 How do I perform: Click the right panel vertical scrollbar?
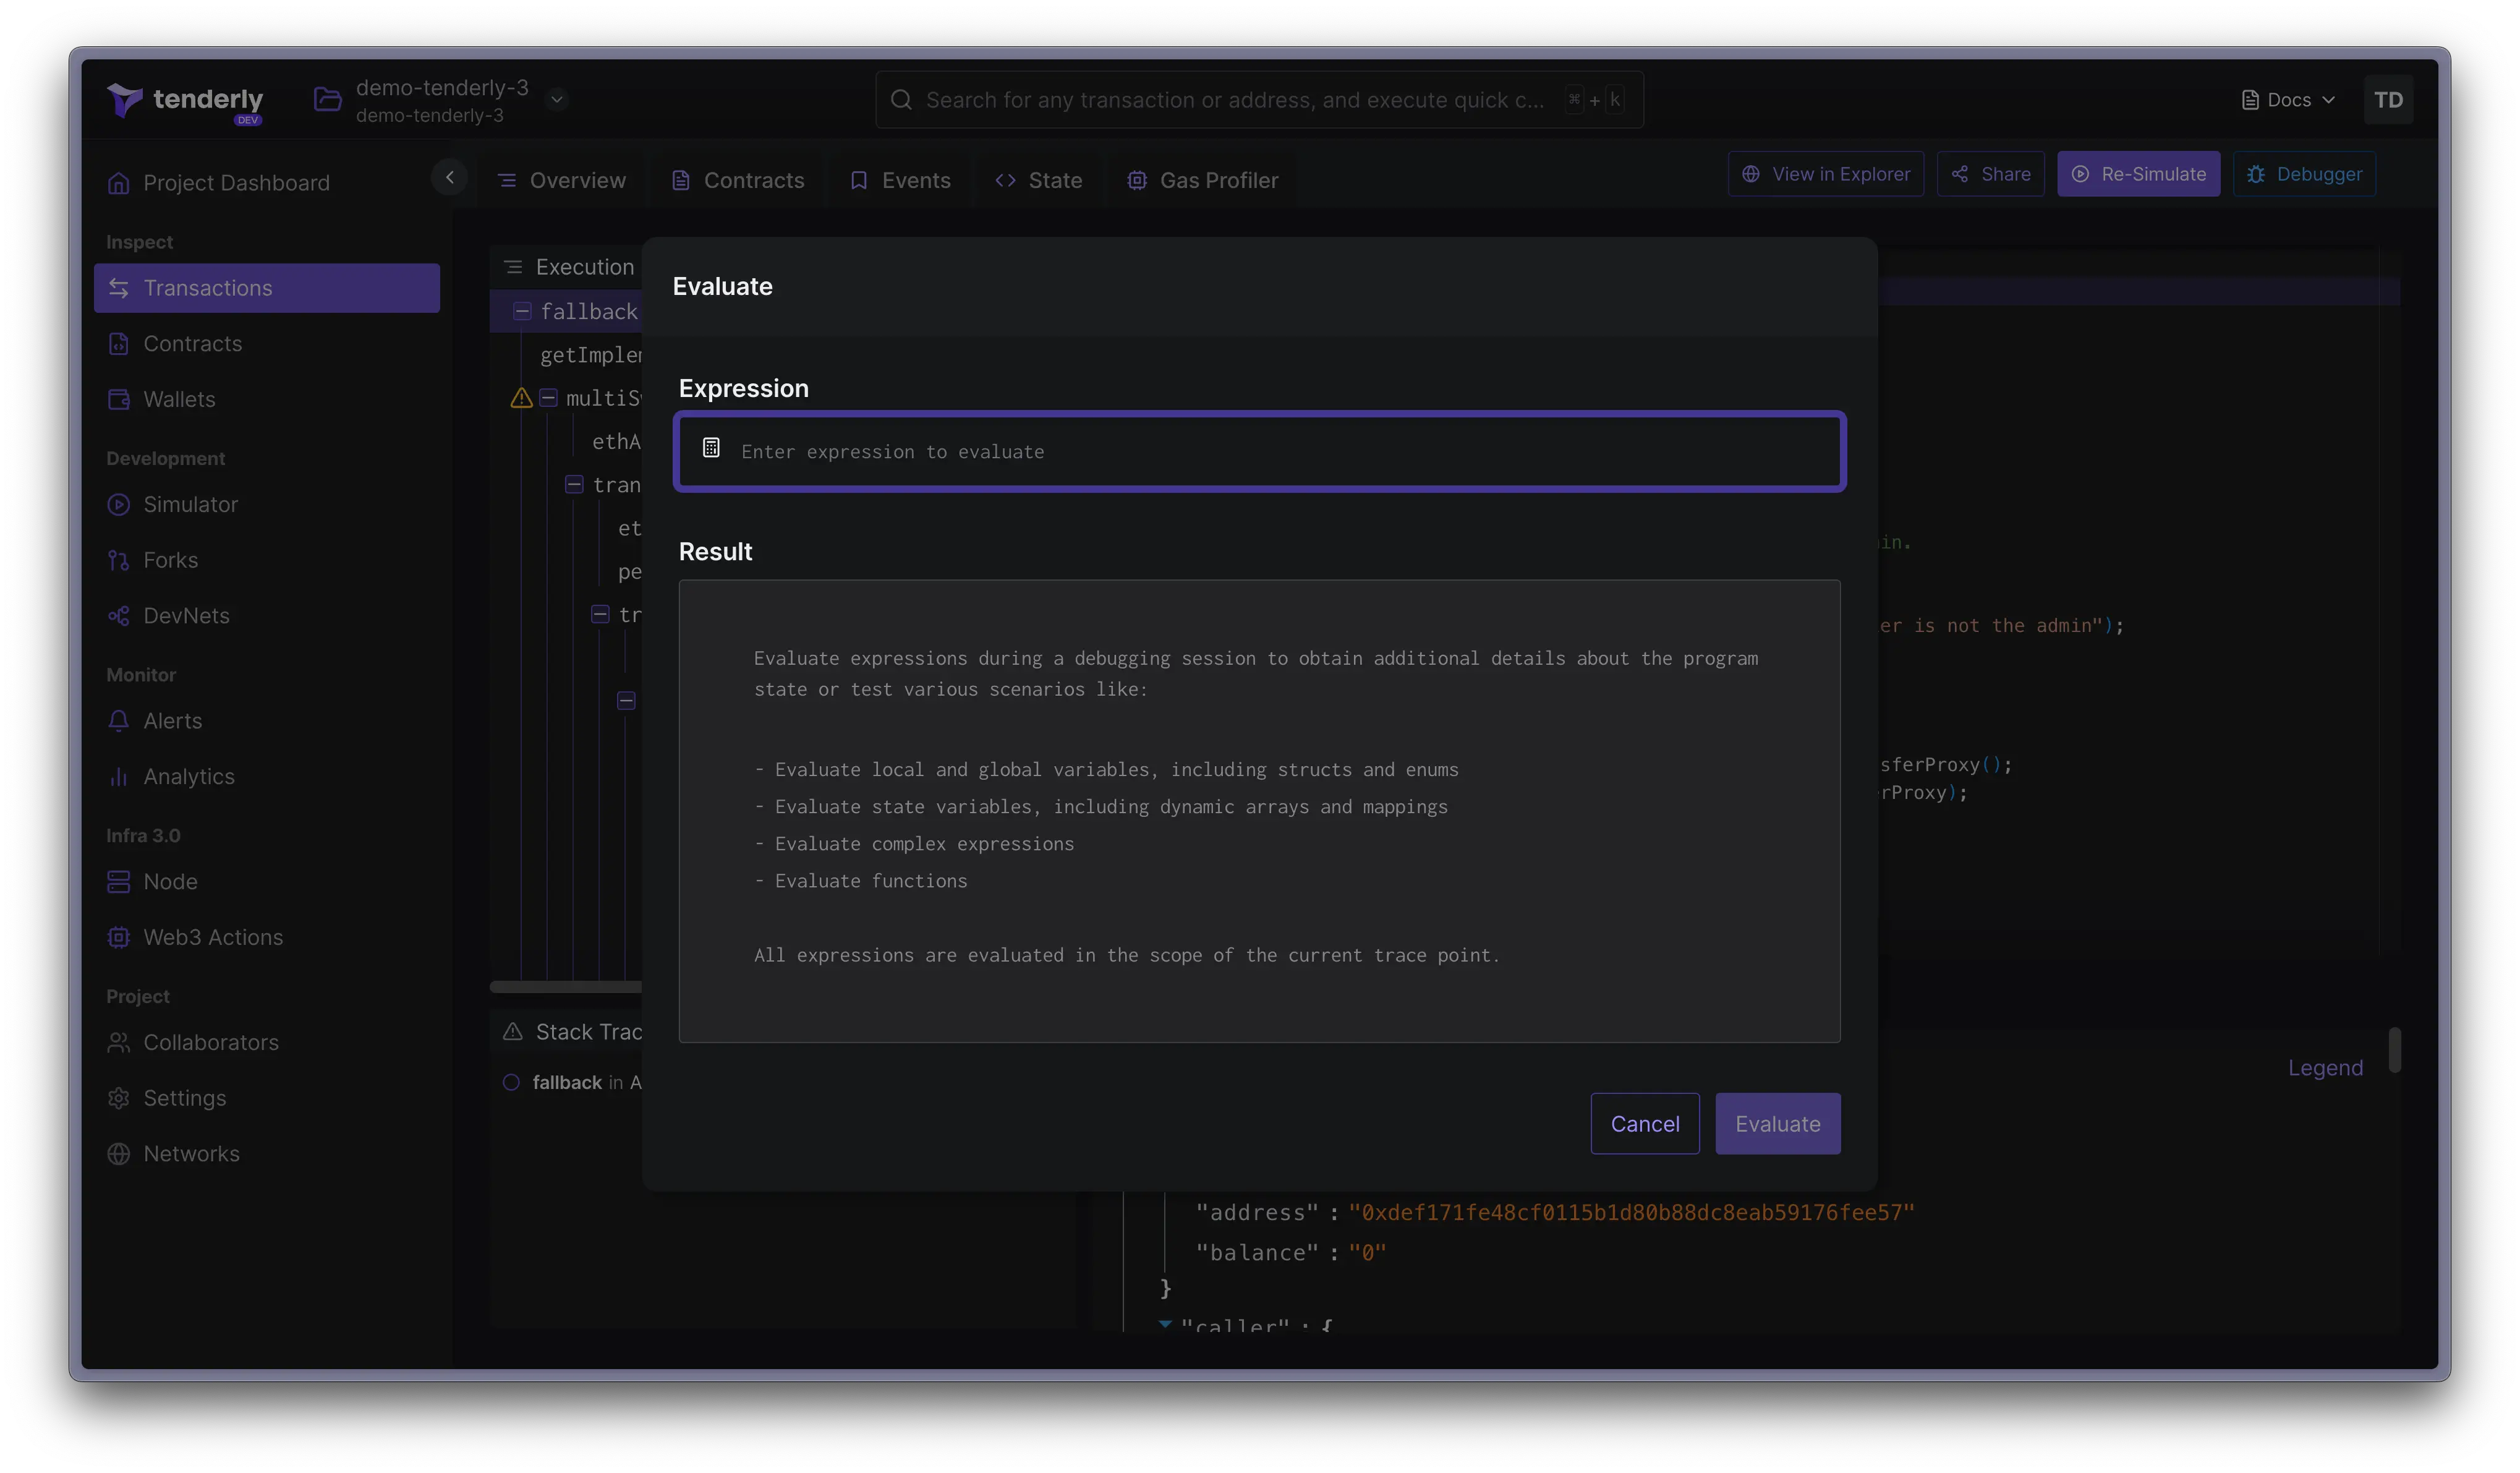tap(2395, 1051)
